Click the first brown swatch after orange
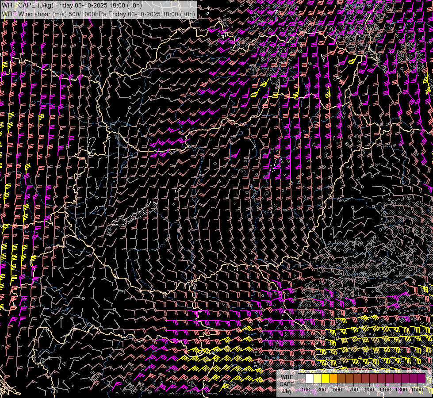Screen dimensions: 433x398 (x=341, y=378)
